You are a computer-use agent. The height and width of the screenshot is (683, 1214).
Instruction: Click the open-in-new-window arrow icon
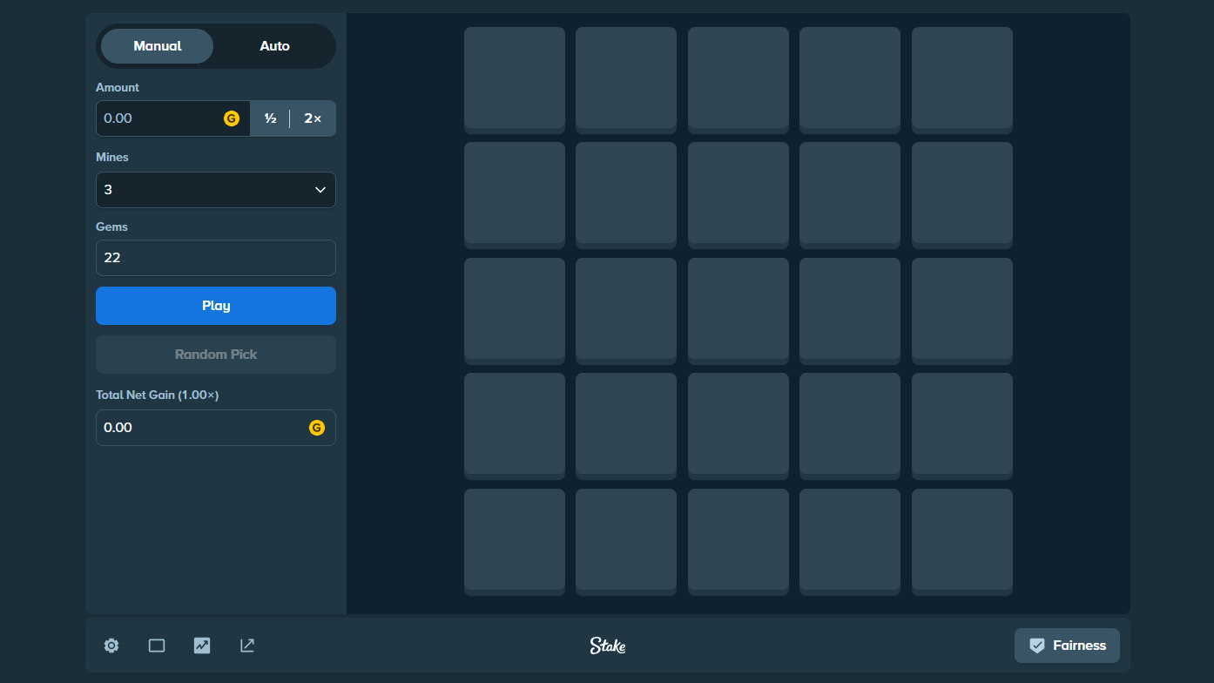coord(246,645)
